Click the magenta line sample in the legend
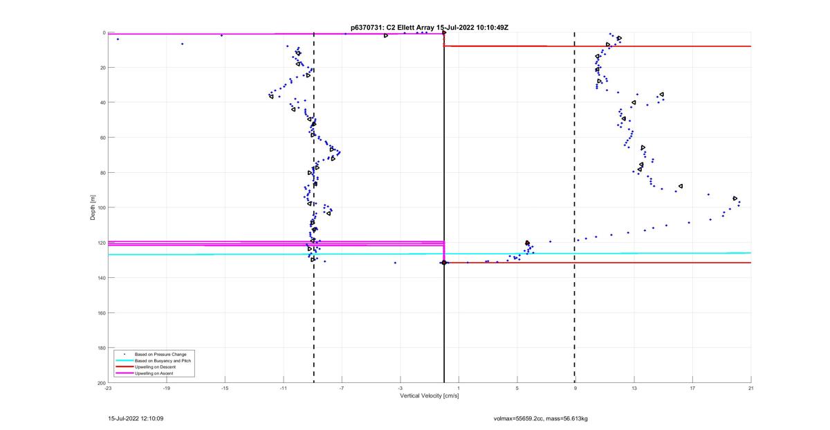The image size is (830, 430). click(124, 373)
